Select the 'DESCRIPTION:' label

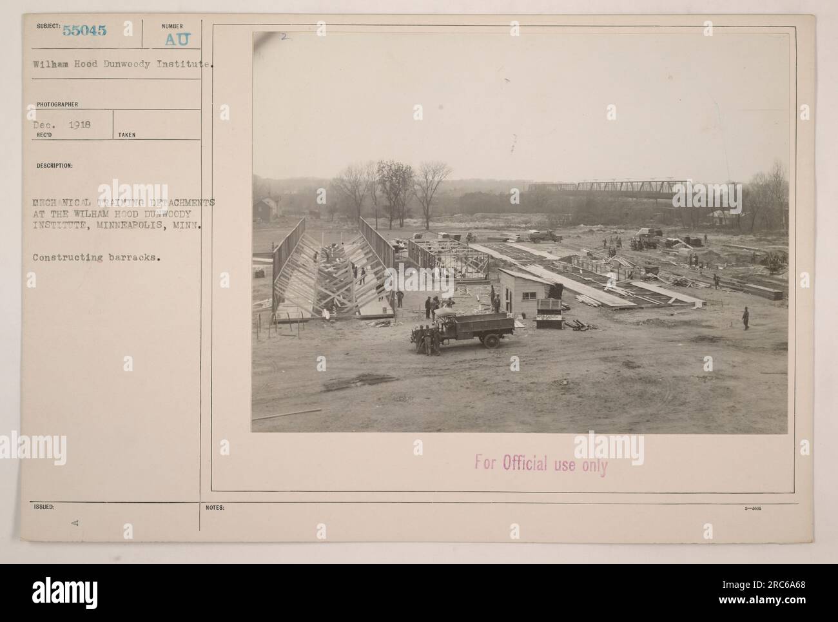pyautogui.click(x=55, y=165)
